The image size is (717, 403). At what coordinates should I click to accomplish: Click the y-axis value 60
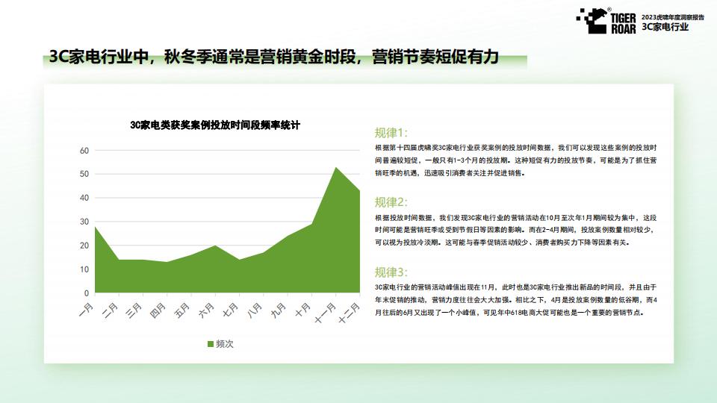tap(84, 151)
